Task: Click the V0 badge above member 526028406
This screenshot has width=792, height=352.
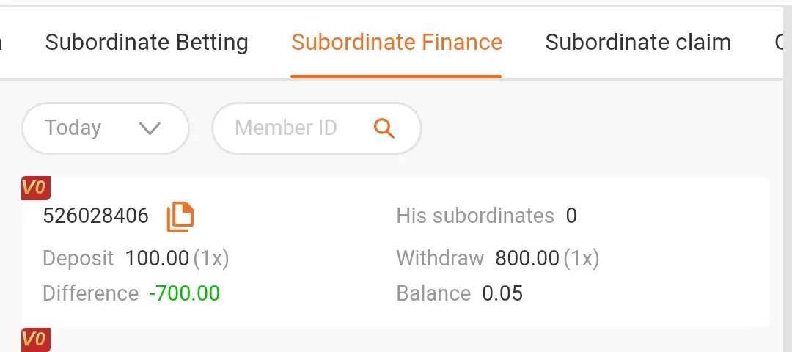Action: 36,188
